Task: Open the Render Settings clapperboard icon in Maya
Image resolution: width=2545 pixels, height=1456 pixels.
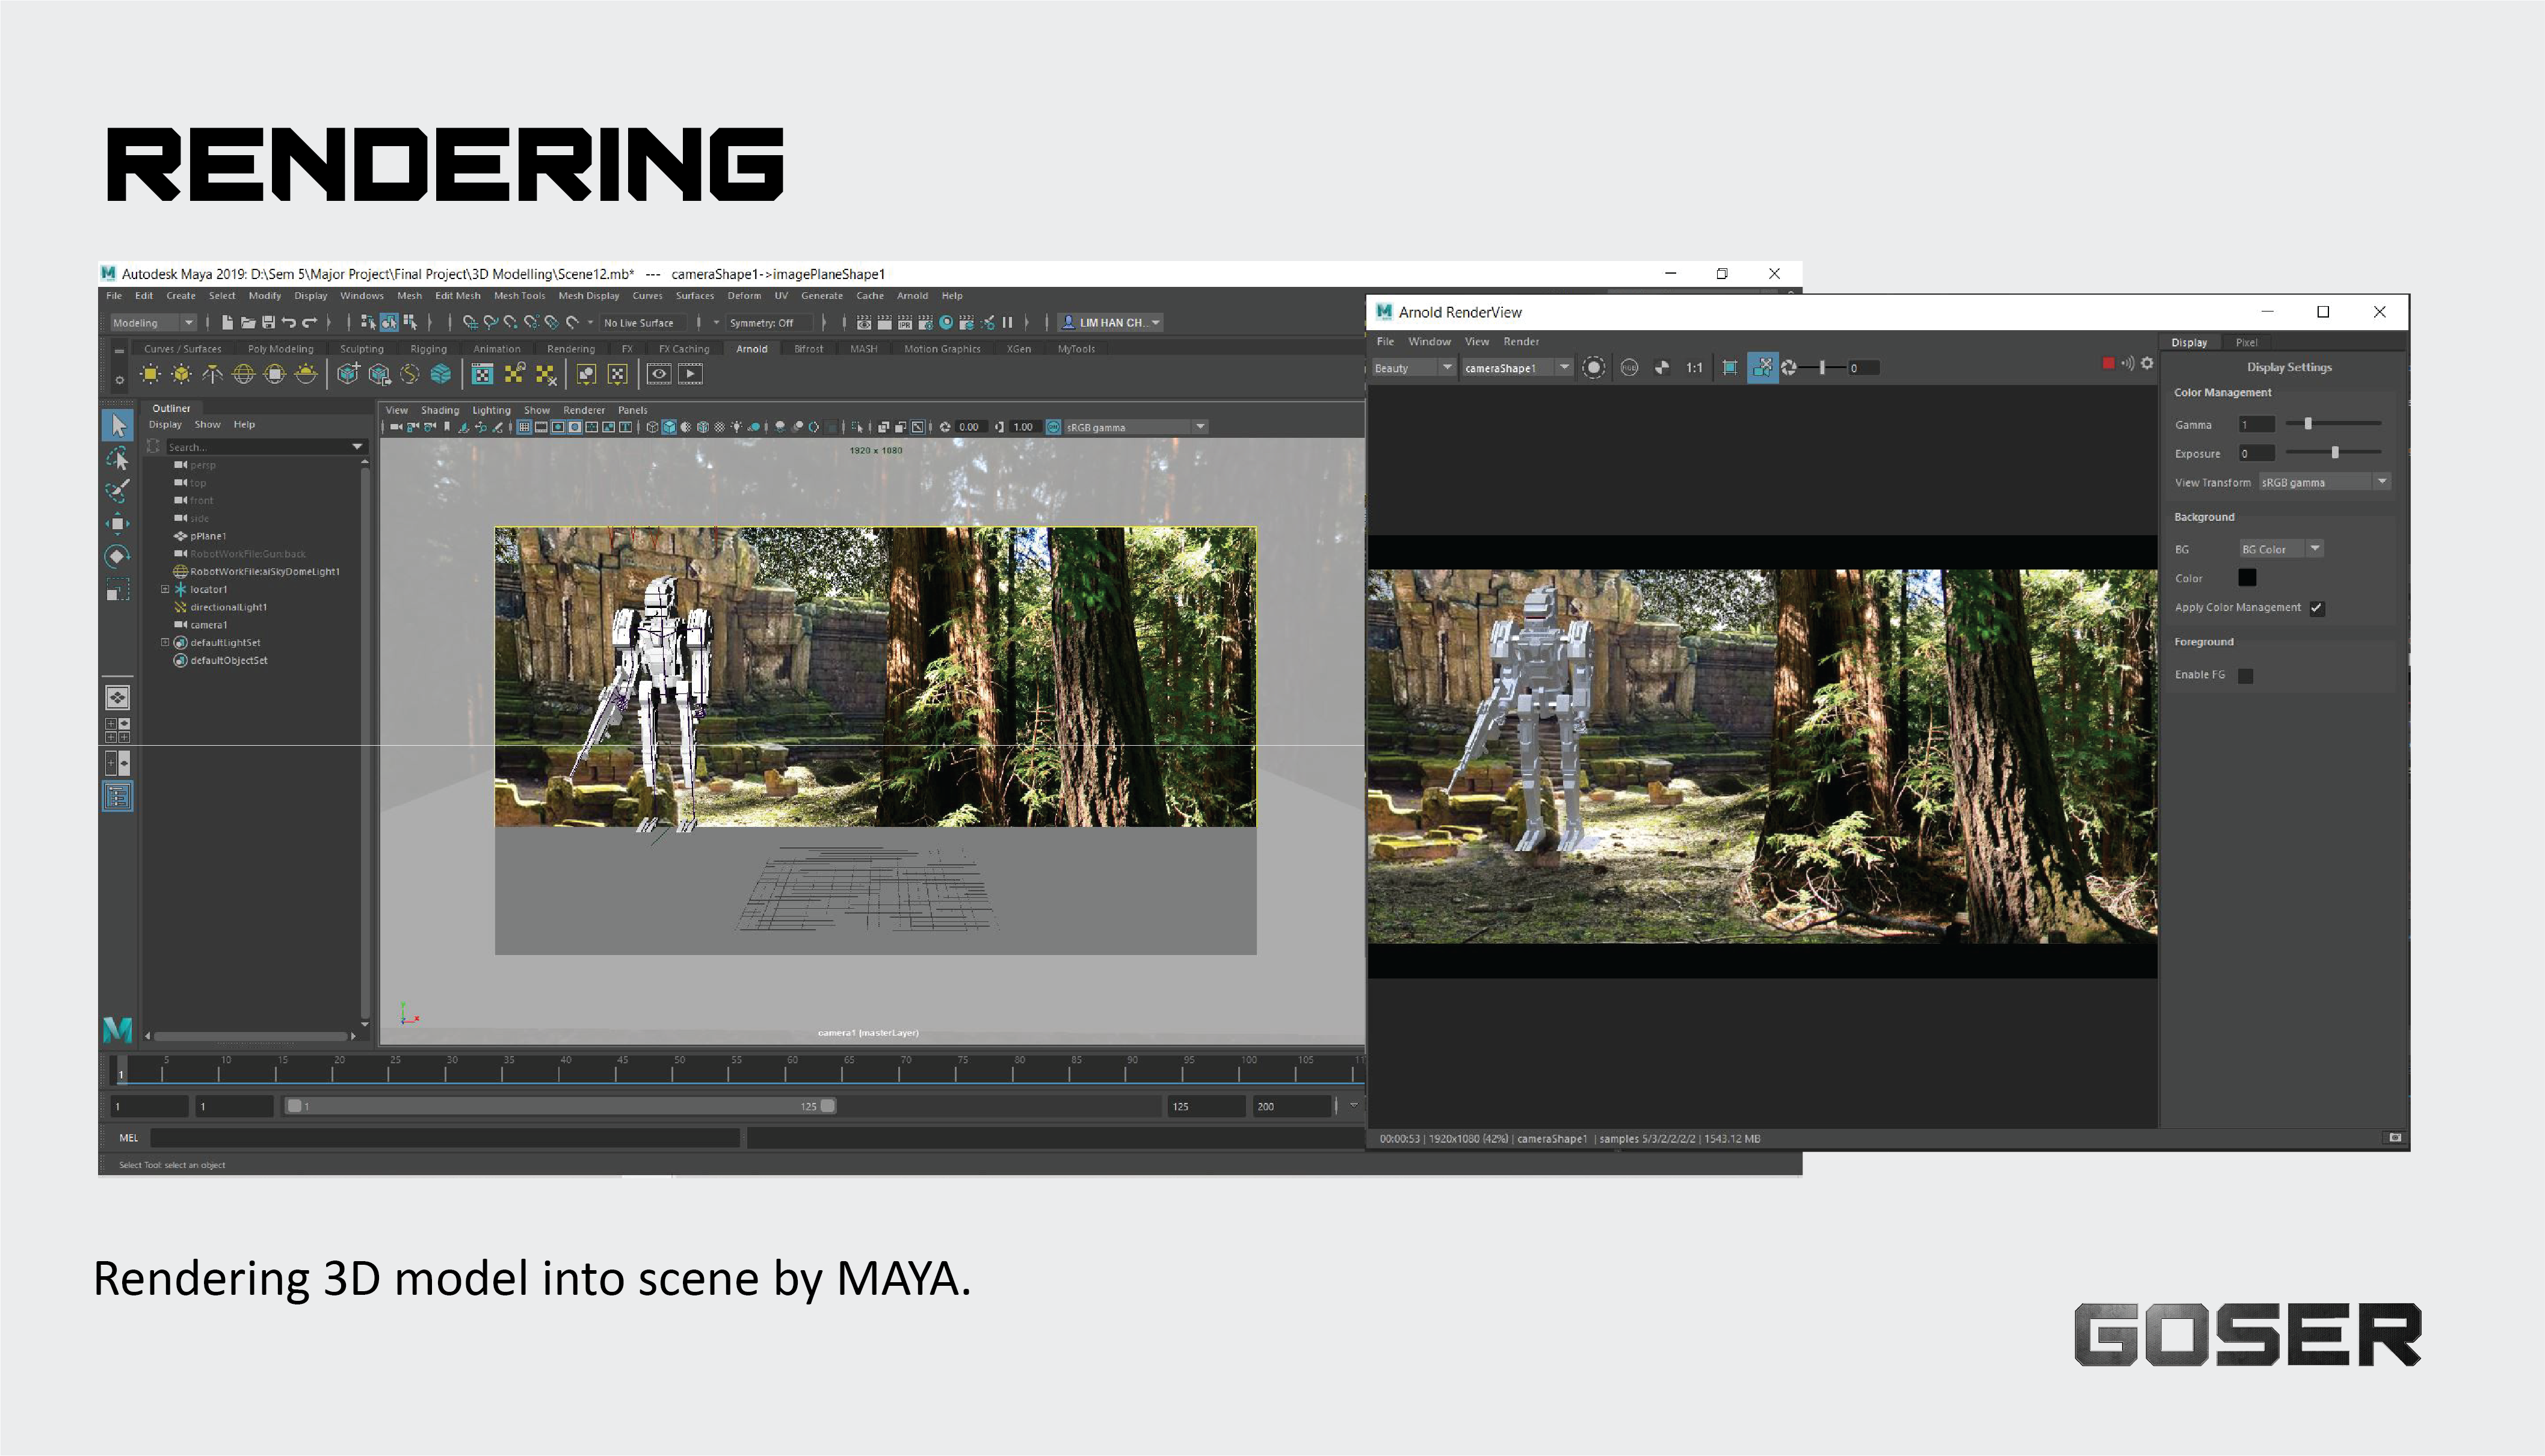Action: pyautogui.click(x=925, y=322)
